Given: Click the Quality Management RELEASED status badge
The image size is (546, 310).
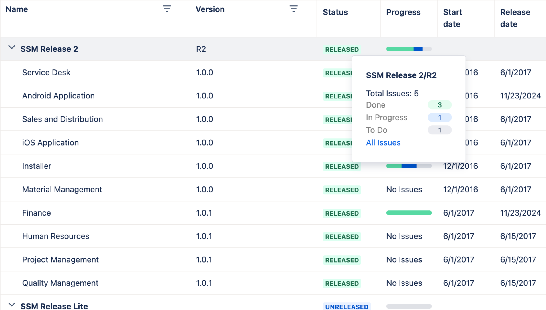Looking at the screenshot, I should click(342, 283).
